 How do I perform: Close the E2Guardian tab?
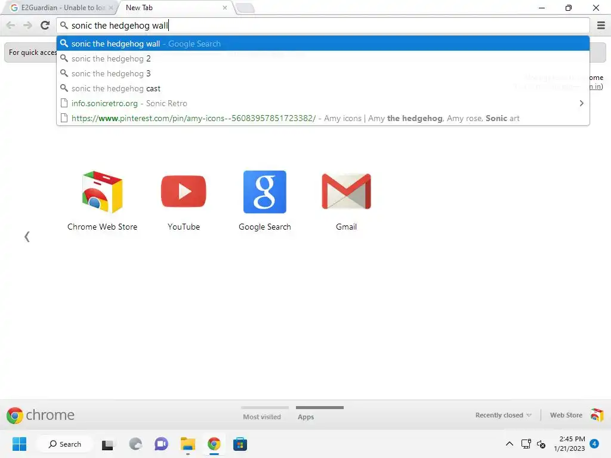pyautogui.click(x=111, y=7)
